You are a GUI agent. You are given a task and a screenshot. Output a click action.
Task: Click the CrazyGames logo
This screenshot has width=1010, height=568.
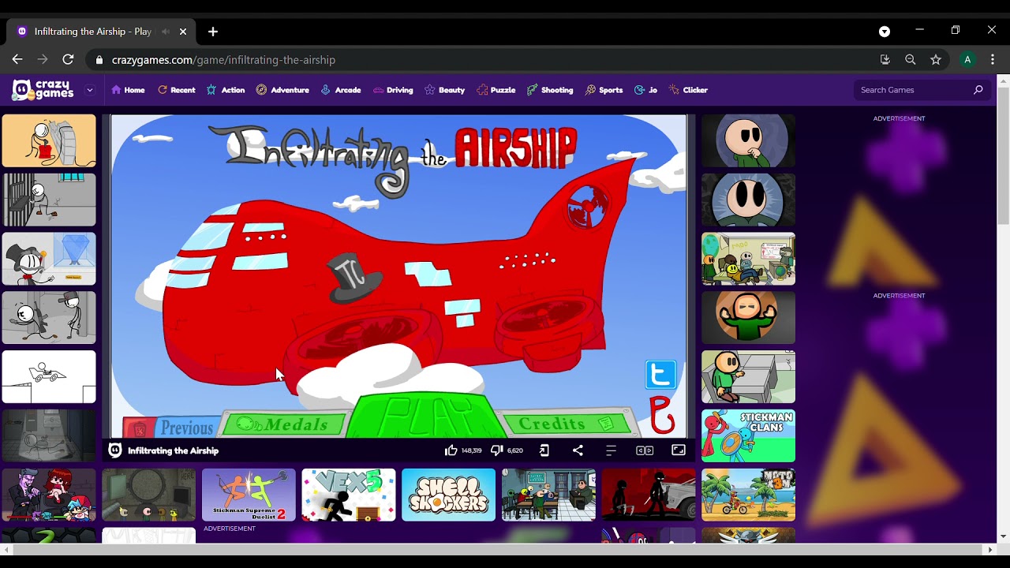pos(43,90)
